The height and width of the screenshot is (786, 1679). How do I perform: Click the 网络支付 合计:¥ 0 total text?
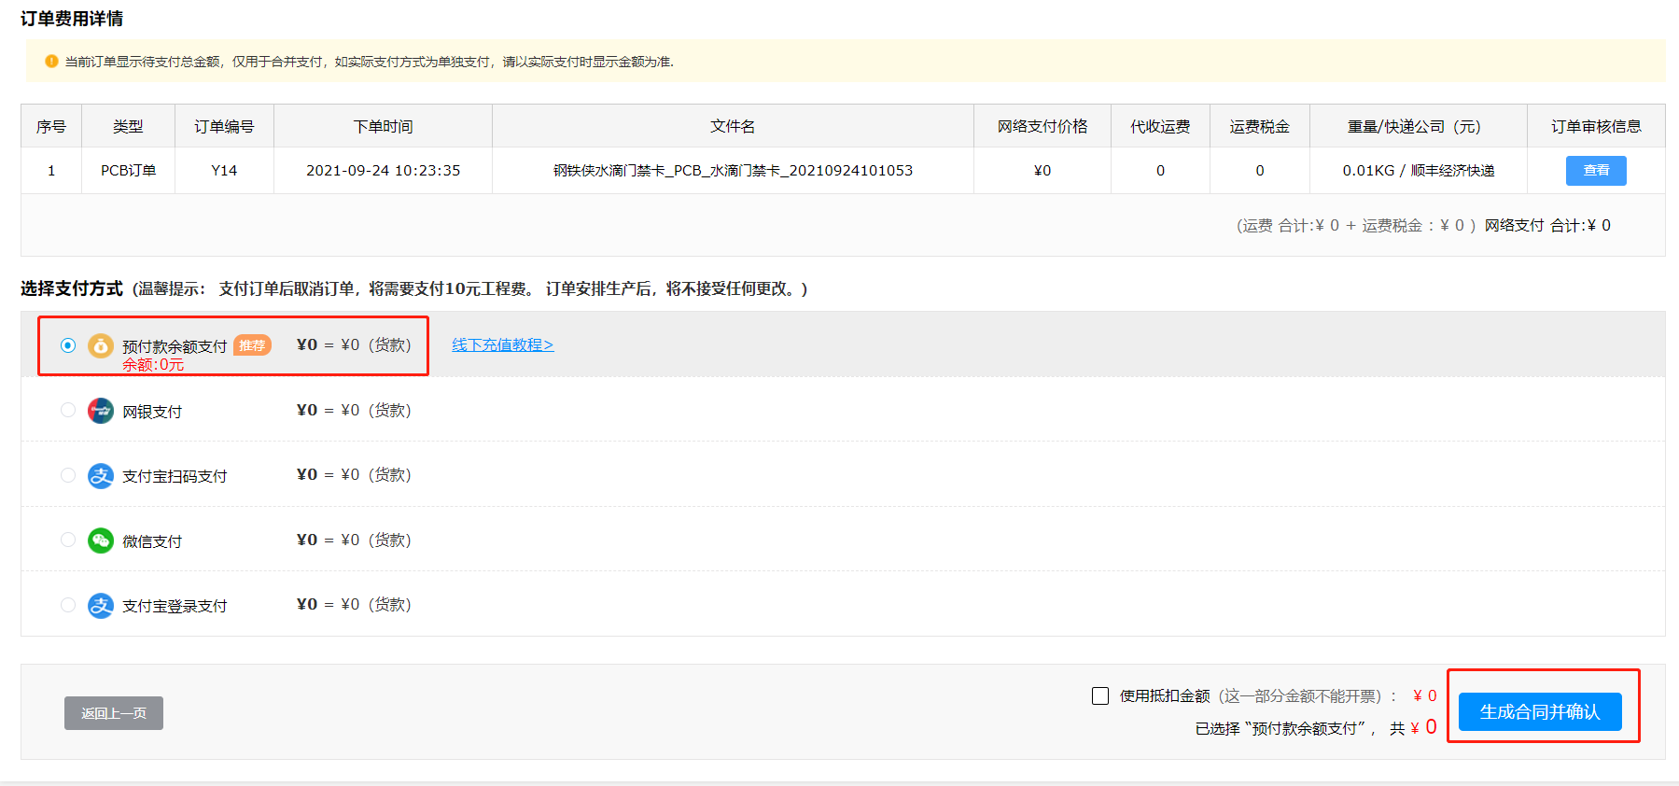(1547, 225)
